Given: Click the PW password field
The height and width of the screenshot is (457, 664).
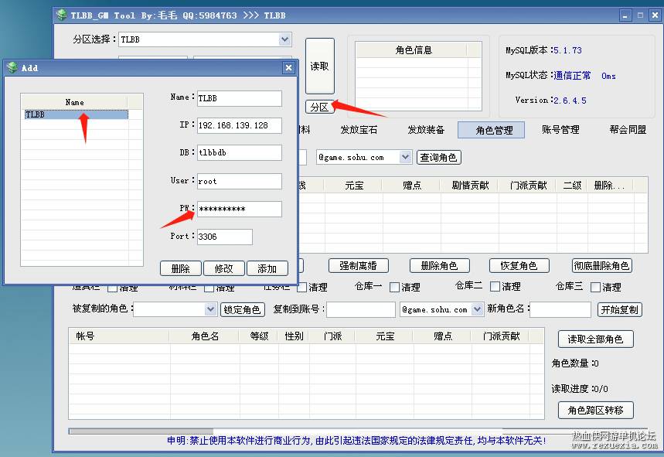Looking at the screenshot, I should click(240, 209).
